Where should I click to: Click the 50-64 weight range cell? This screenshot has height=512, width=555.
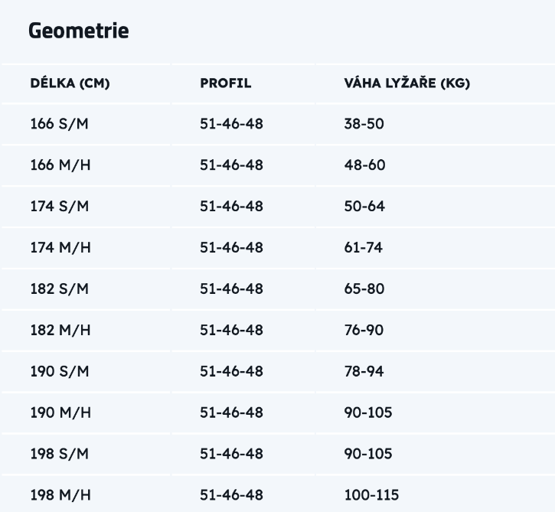(364, 207)
